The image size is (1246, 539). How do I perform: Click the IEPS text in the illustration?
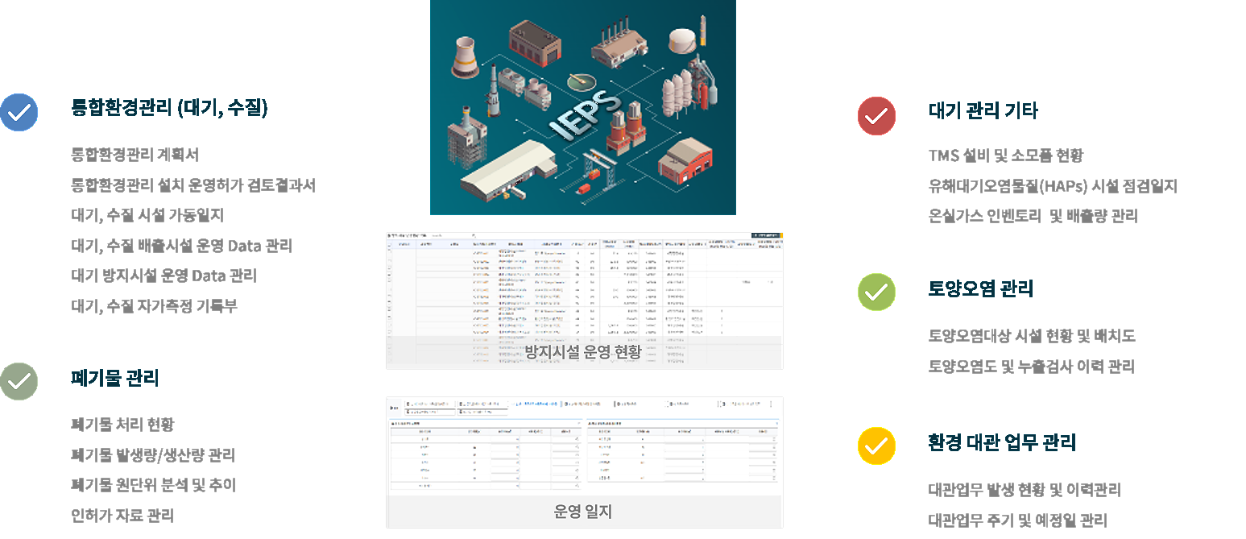pyautogui.click(x=585, y=118)
